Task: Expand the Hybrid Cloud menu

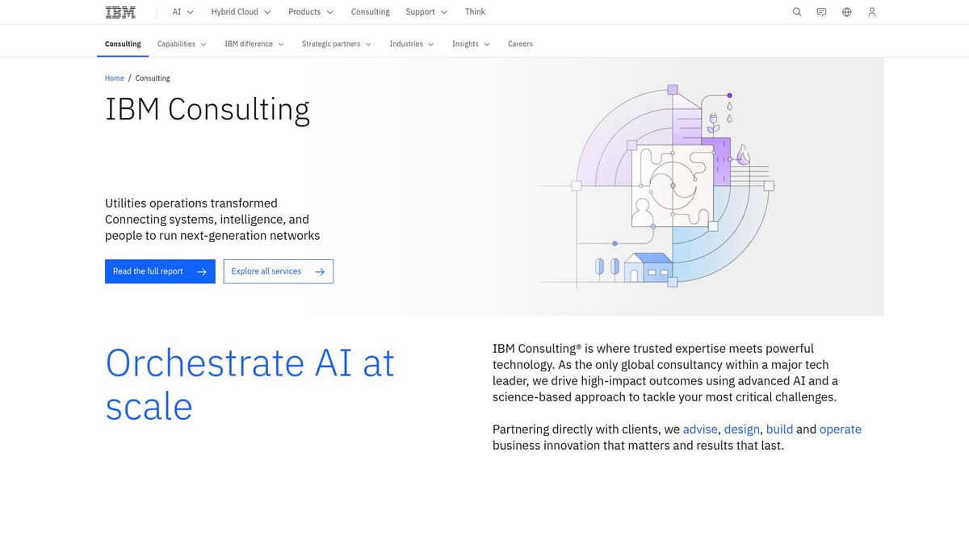Action: click(x=241, y=12)
